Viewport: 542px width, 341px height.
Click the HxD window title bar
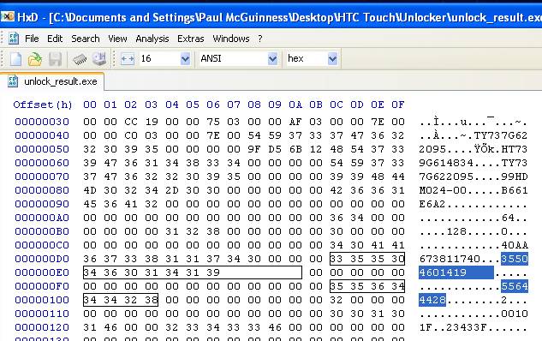coord(271,16)
